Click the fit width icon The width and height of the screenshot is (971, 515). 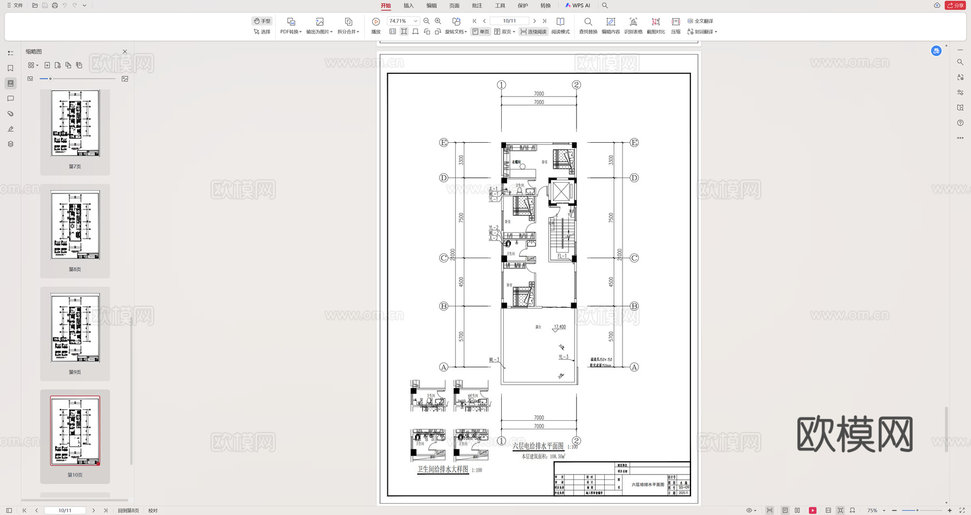point(415,32)
